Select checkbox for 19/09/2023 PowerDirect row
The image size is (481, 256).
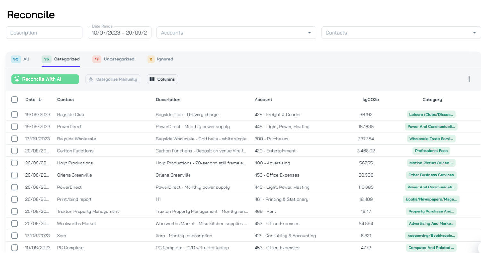click(14, 126)
